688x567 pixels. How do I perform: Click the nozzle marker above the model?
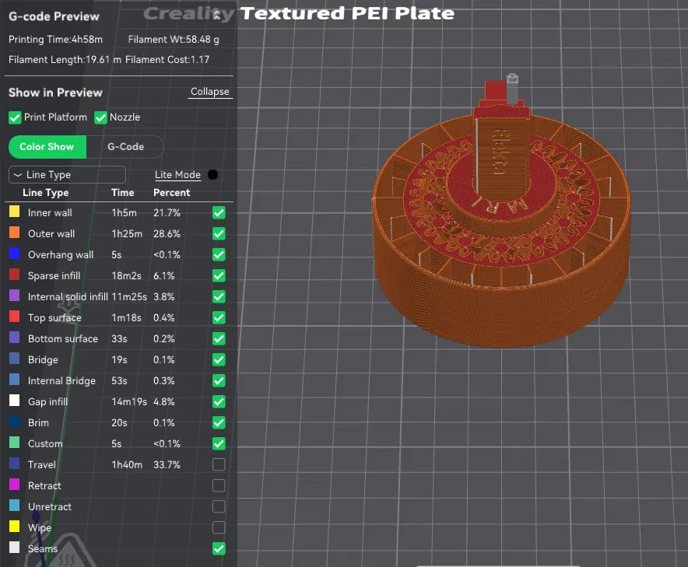[x=512, y=89]
